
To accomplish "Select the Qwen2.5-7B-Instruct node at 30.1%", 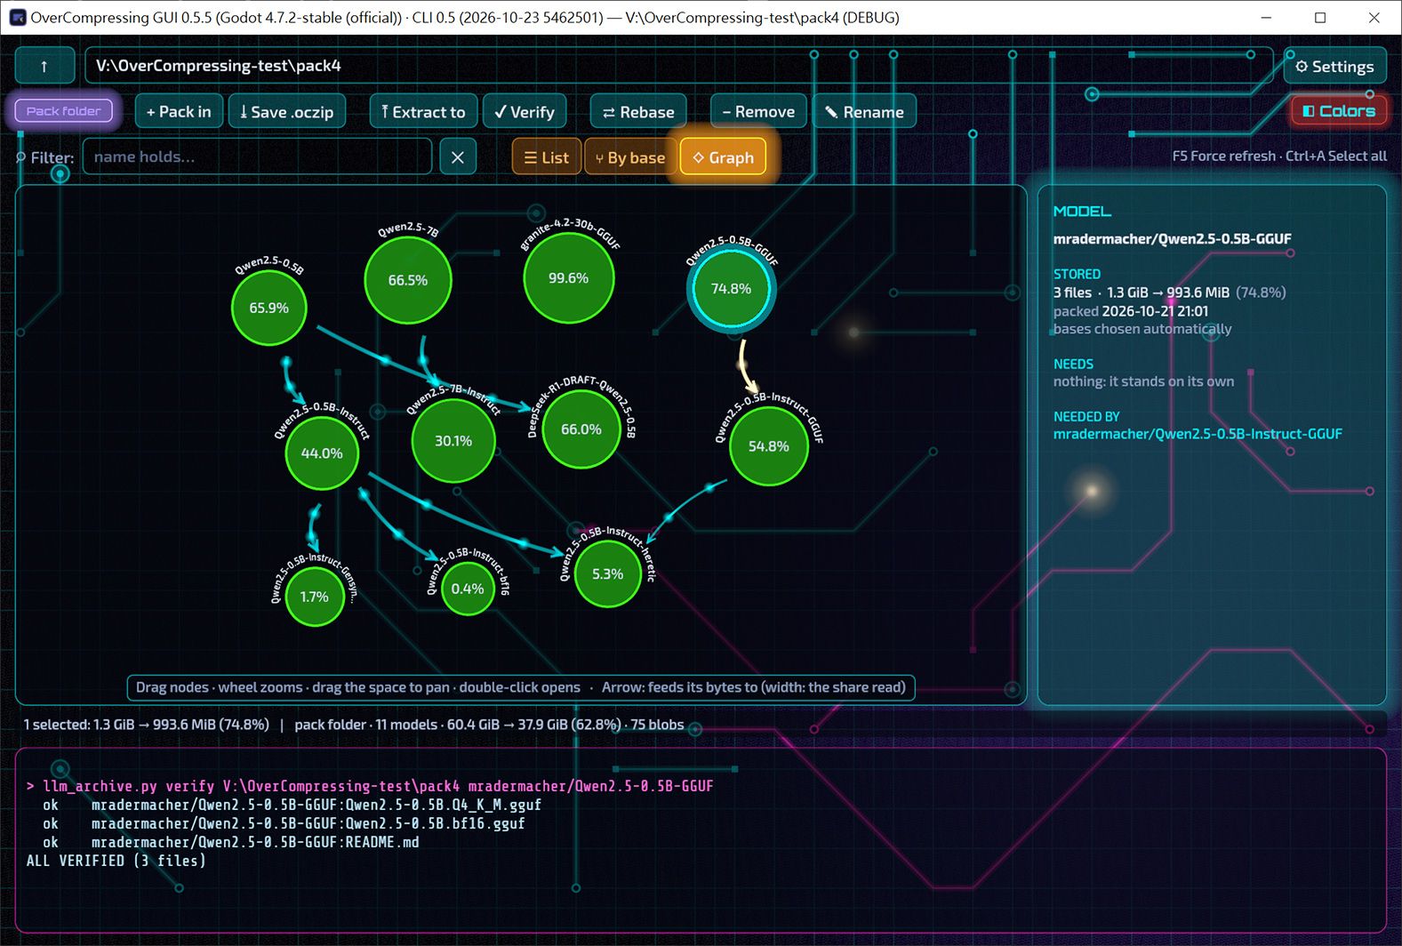I will [453, 441].
